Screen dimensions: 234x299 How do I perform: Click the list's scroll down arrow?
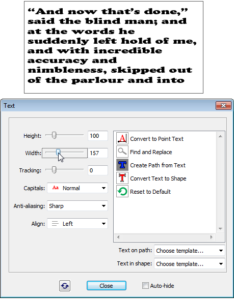pyautogui.click(x=220, y=228)
